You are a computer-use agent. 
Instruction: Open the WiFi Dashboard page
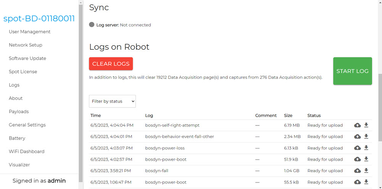point(26,152)
